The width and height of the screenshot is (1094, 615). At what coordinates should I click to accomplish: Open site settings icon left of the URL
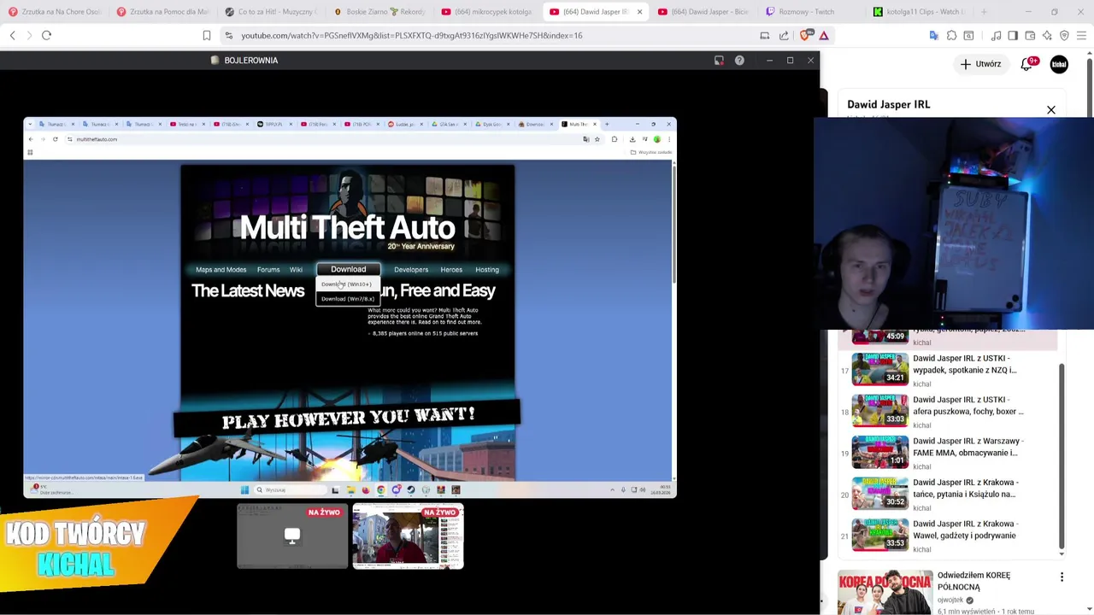pos(228,36)
